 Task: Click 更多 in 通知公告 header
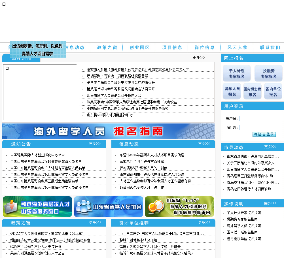point(95,144)
